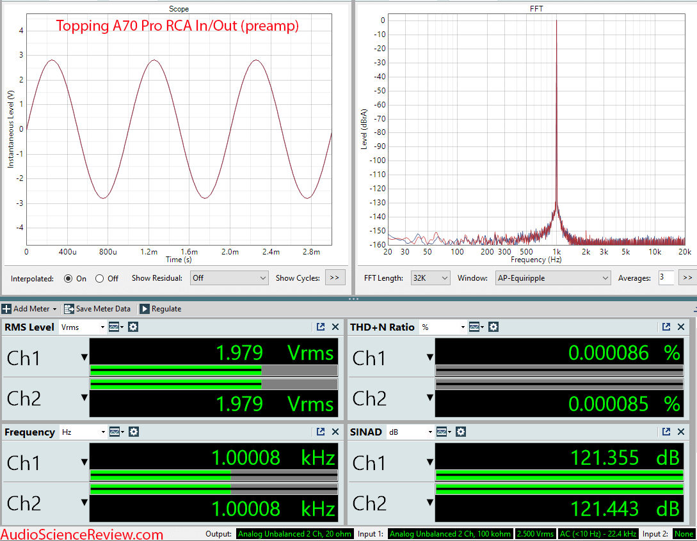This screenshot has height=541, width=697.
Task: Pop out the SINAD meter
Action: (x=666, y=432)
